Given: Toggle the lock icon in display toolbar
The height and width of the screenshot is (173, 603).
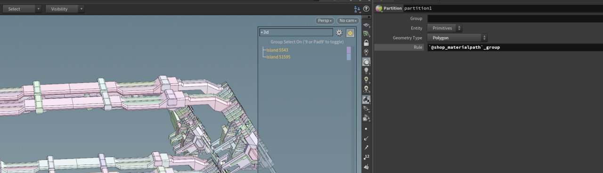Looking at the screenshot, I should [367, 43].
